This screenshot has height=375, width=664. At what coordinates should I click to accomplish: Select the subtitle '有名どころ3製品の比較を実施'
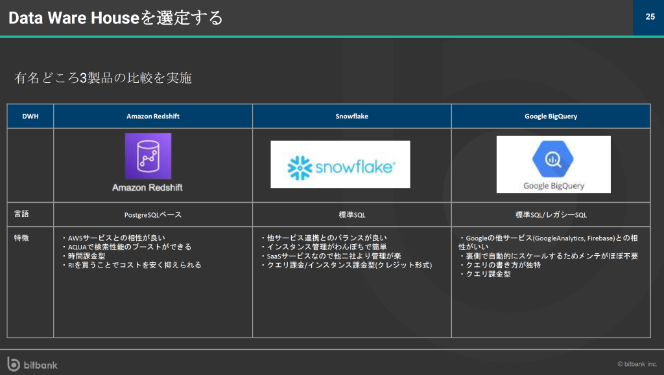pos(103,78)
